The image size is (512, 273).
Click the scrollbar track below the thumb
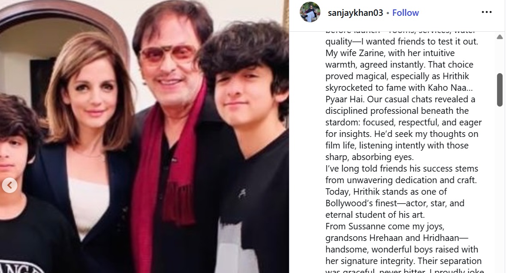coord(500,189)
